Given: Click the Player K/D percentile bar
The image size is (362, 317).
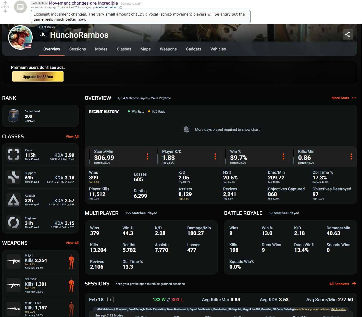Looking at the screenshot, I should point(158,156).
